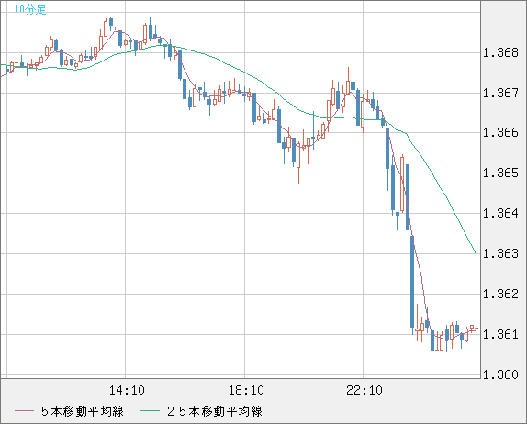Click the end of the green 25-bar average line
The image size is (527, 424).
pyautogui.click(x=475, y=252)
